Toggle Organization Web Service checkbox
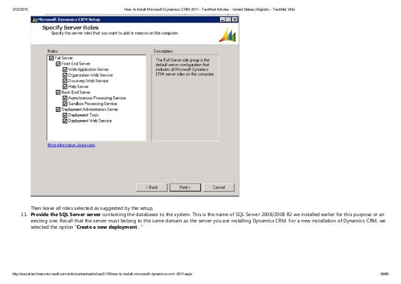The width and height of the screenshot is (401, 284). tap(65, 75)
